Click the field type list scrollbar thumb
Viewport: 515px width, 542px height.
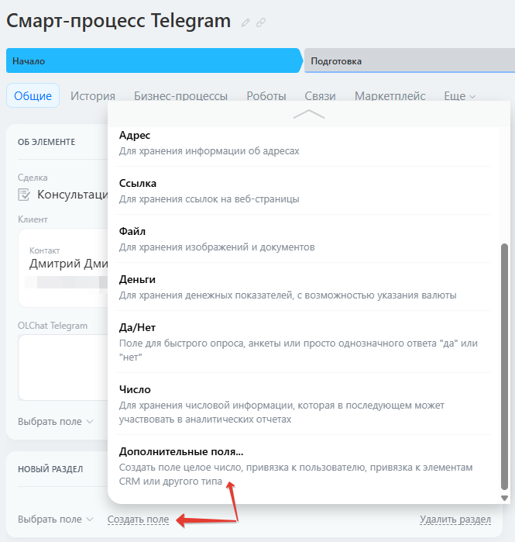(504, 367)
